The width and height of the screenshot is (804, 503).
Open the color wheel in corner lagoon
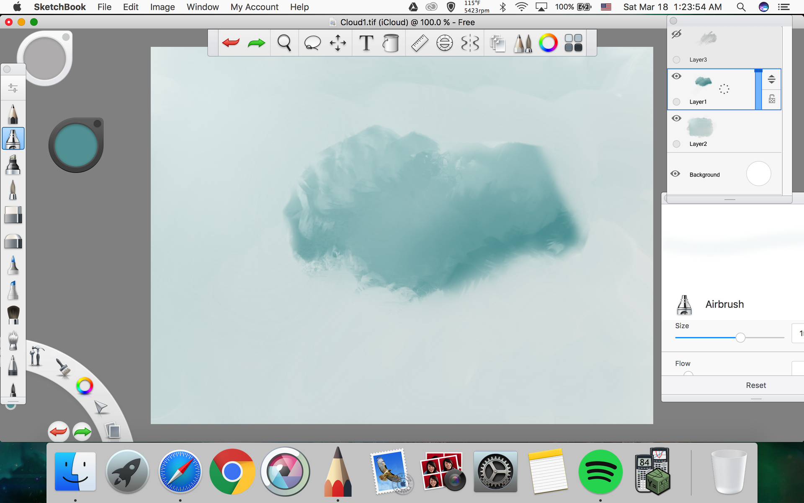[85, 386]
